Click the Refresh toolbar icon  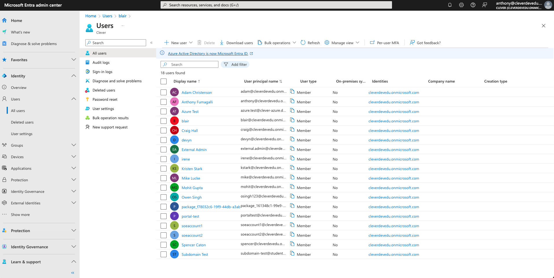click(x=303, y=43)
